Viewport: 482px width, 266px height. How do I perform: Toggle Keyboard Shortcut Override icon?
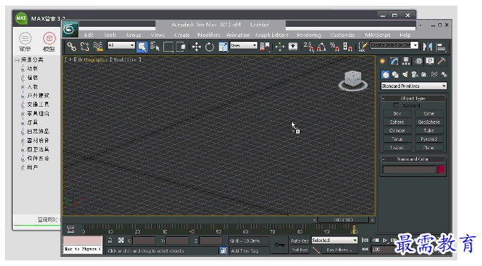(293, 47)
